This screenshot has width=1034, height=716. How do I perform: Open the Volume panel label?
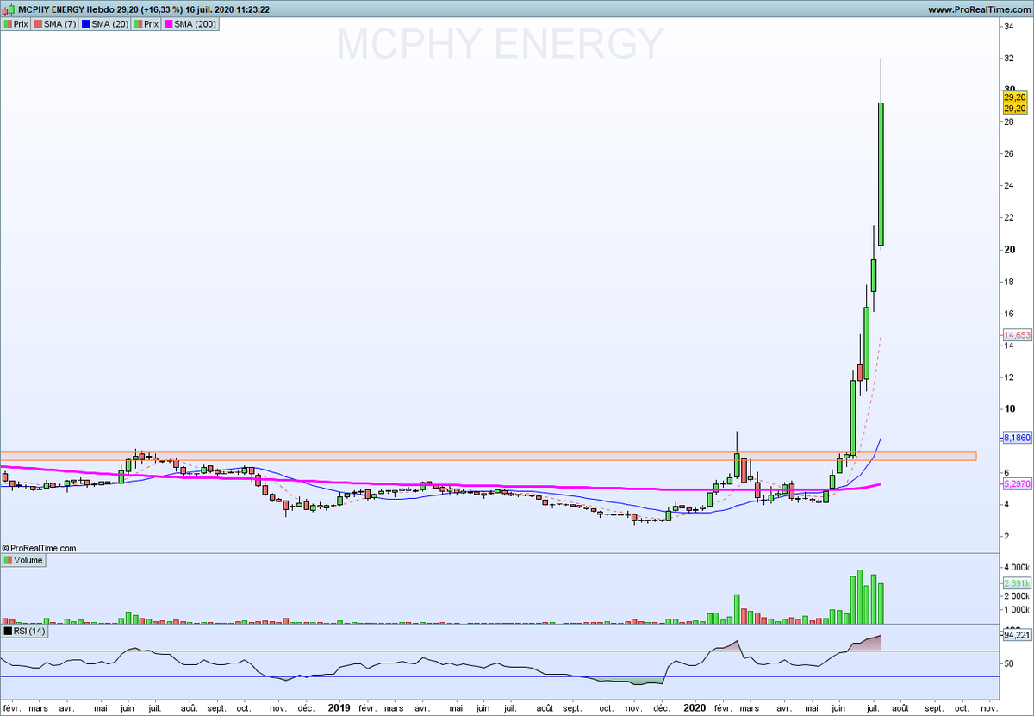coord(23,560)
